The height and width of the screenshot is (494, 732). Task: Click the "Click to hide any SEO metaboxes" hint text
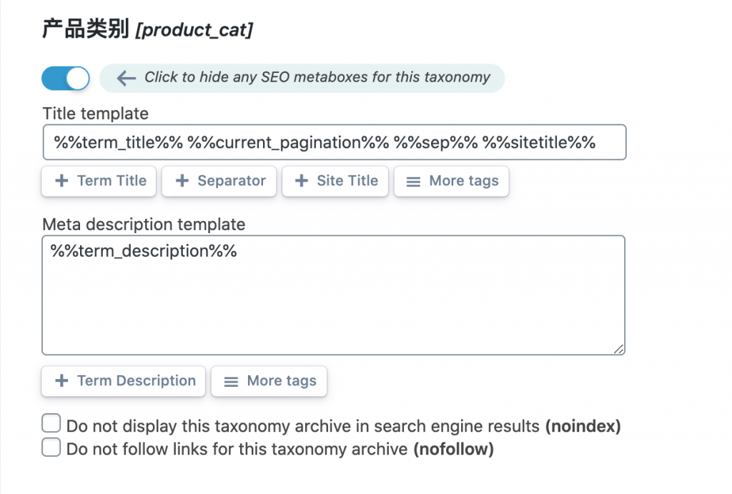[317, 78]
